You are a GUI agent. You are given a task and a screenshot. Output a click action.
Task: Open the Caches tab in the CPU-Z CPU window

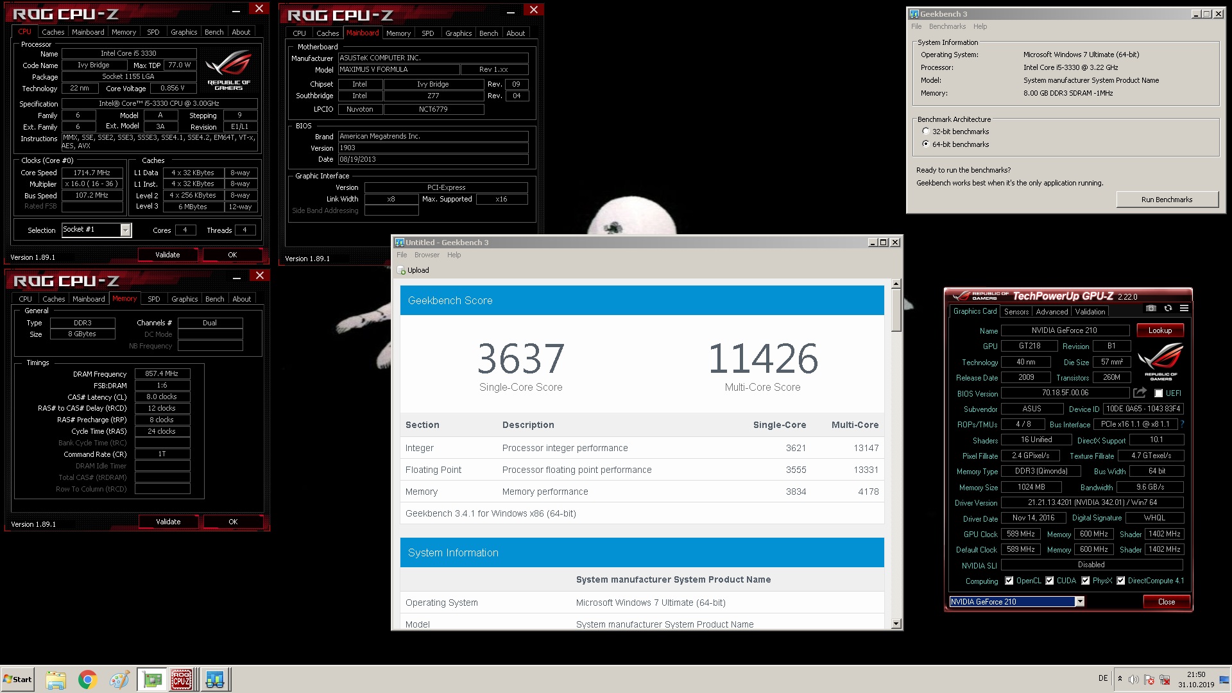[53, 31]
